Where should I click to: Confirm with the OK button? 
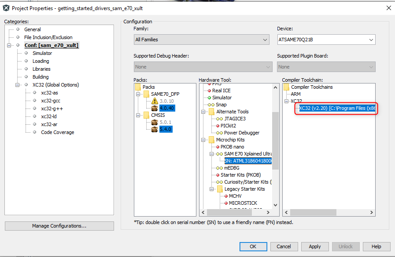pyautogui.click(x=253, y=246)
